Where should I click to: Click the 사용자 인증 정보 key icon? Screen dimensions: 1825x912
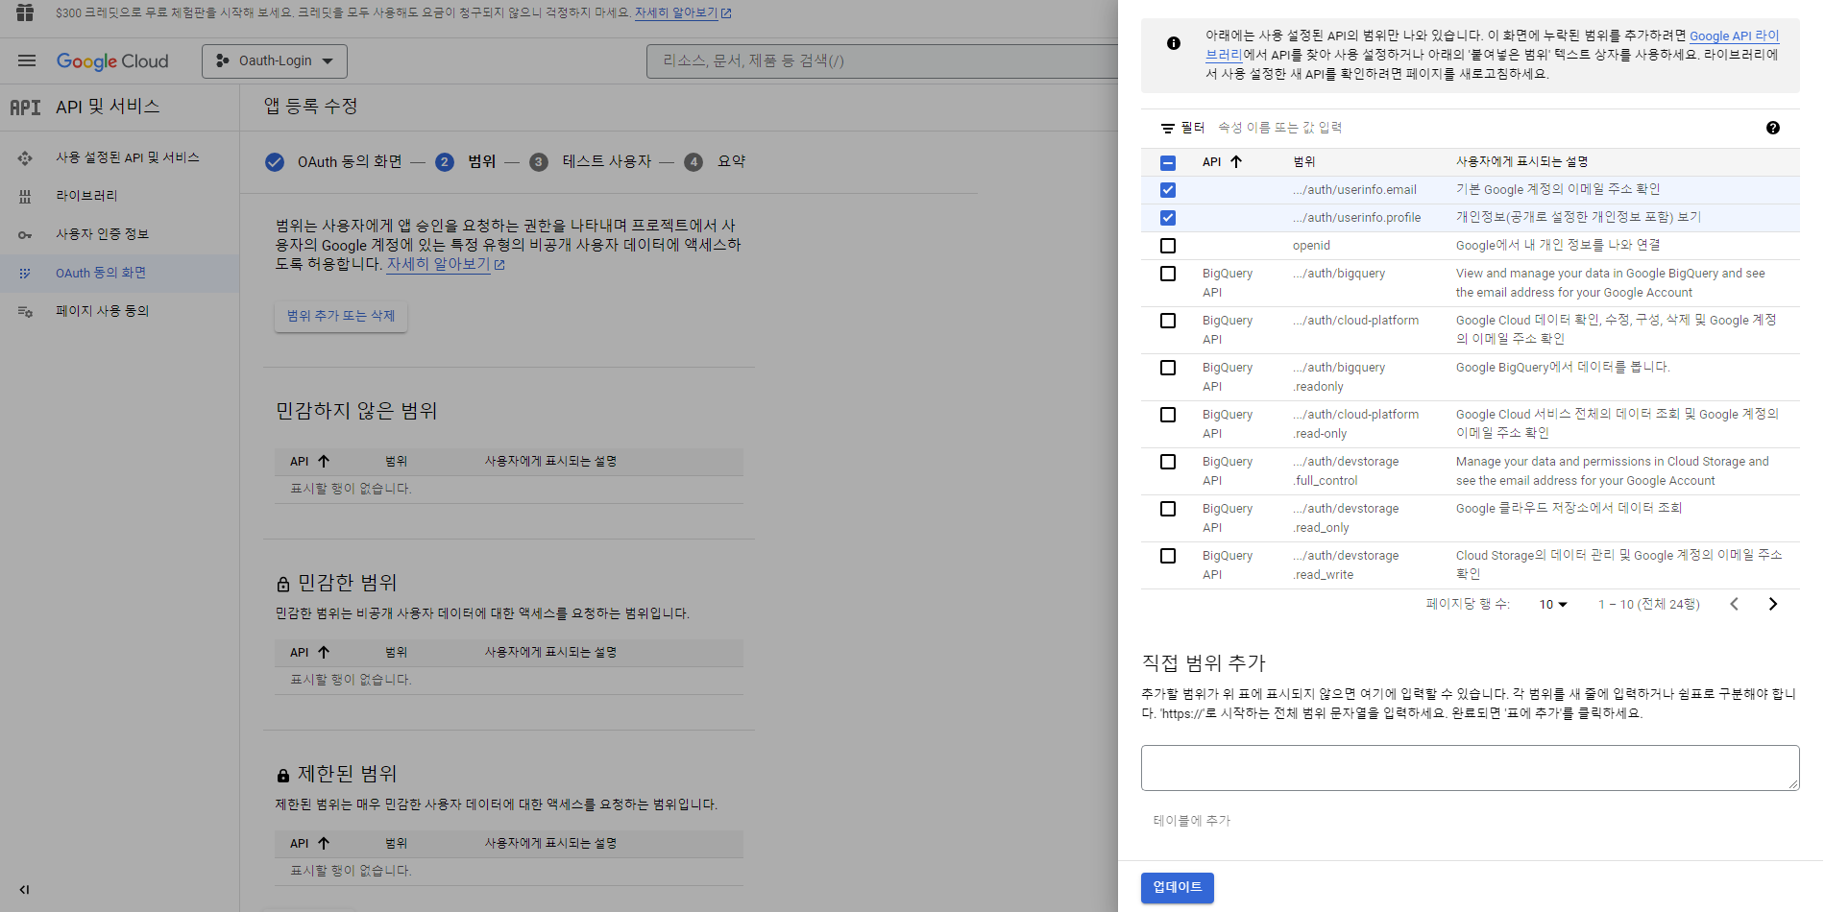pyautogui.click(x=25, y=234)
